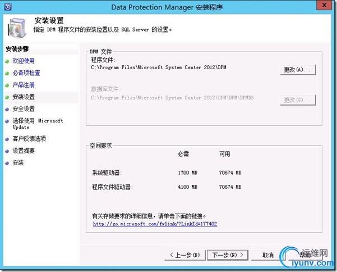The height and width of the screenshot is (272, 337).
Task: Continue with 下一步(N) button
Action: point(228,255)
